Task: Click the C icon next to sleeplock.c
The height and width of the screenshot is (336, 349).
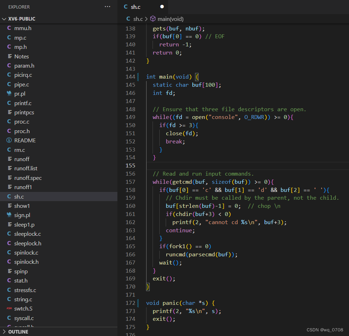Action: pyautogui.click(x=9, y=234)
